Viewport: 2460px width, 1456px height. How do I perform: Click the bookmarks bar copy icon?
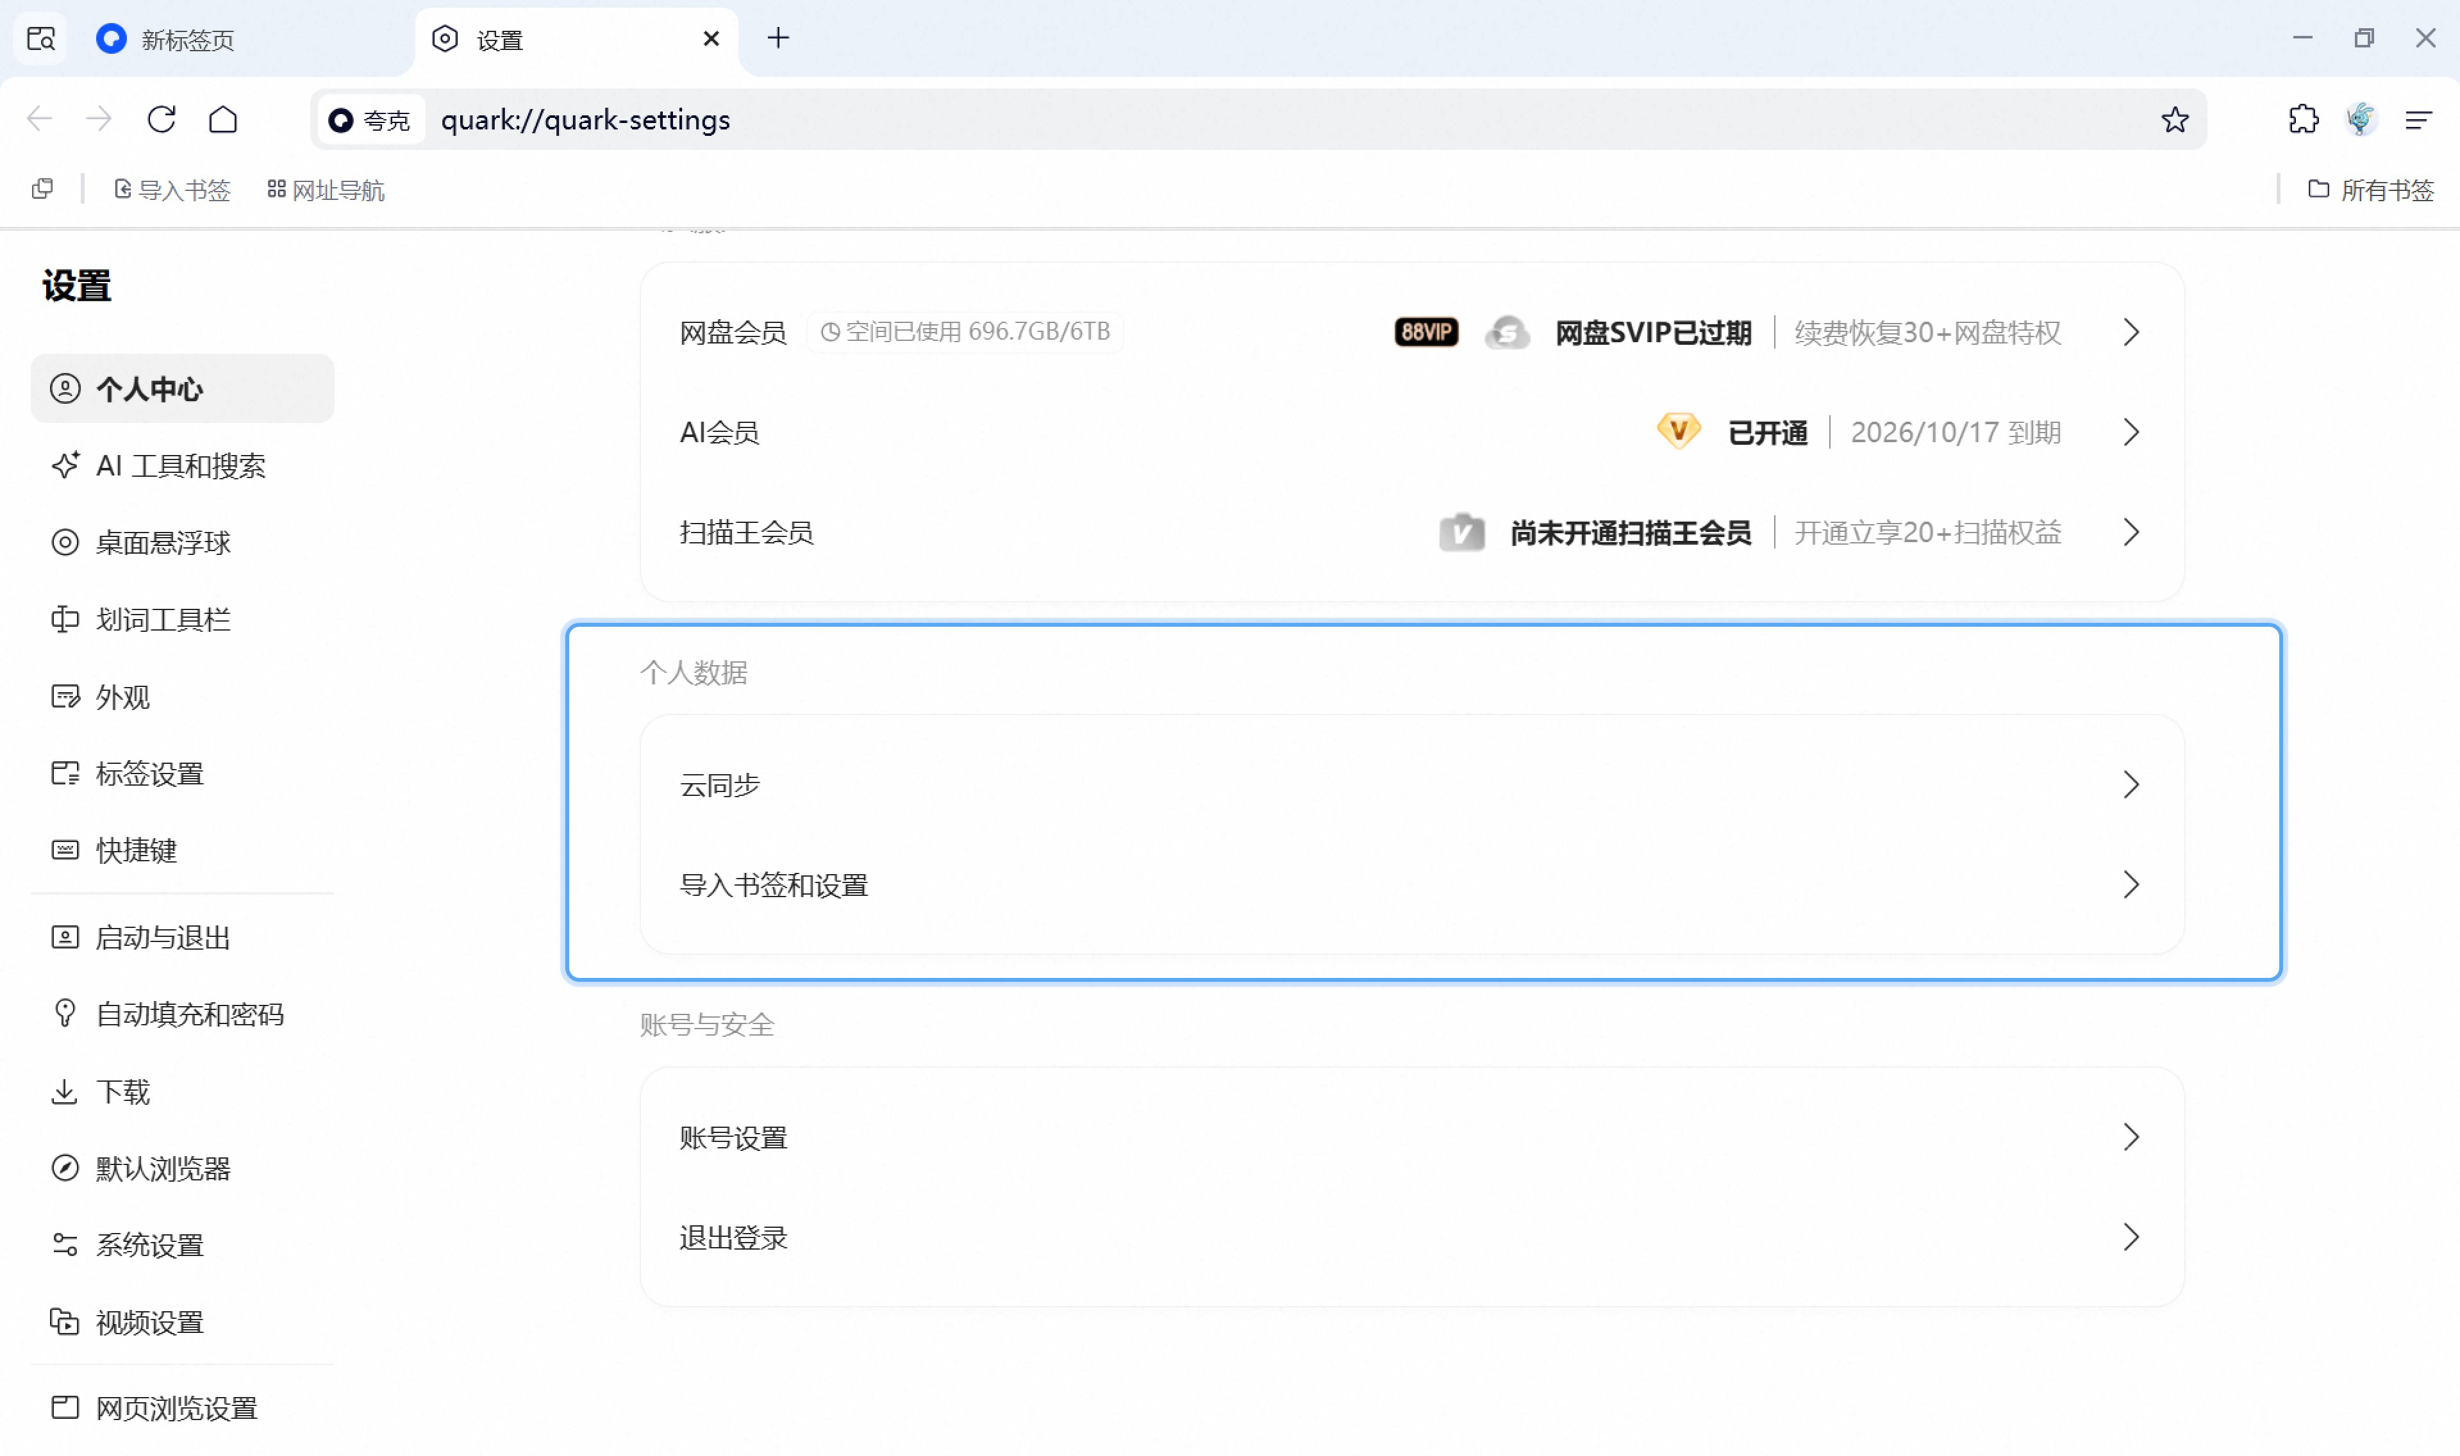pos(42,188)
